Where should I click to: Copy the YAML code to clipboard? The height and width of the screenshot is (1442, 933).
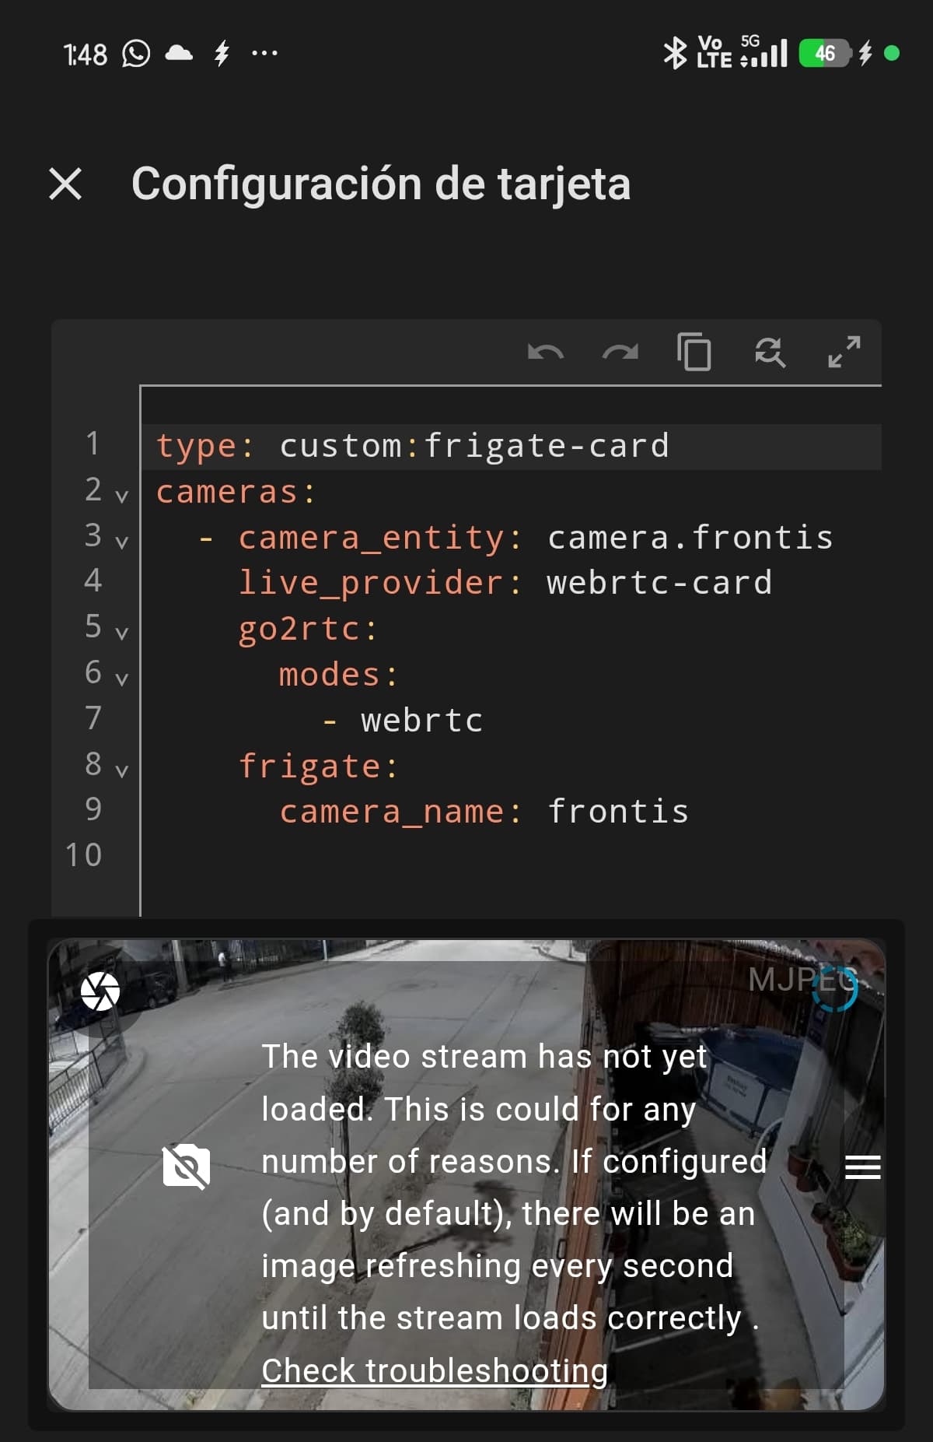click(x=694, y=352)
